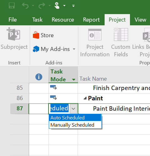Click the blue Indicators info column header
Screen dimensions: 150x156
coord(39,77)
